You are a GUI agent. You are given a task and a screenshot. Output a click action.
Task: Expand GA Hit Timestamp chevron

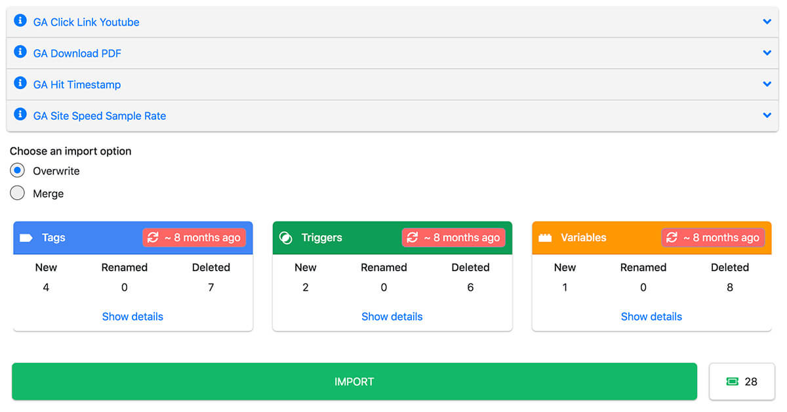point(767,84)
